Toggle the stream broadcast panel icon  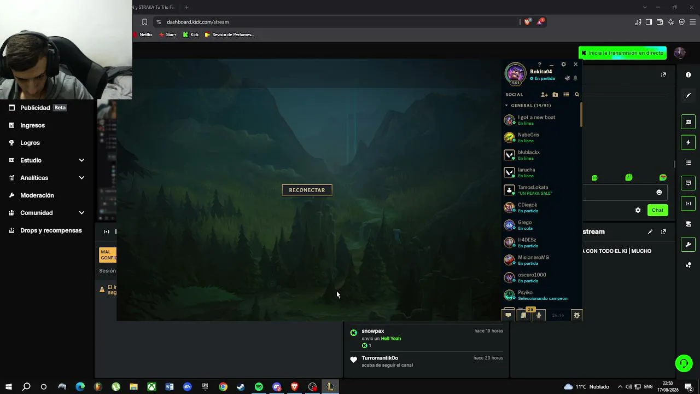tap(689, 204)
